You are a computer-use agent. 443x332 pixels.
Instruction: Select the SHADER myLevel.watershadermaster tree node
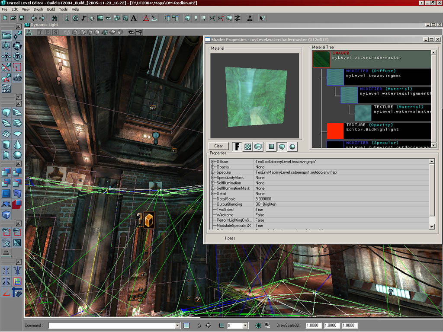pyautogui.click(x=372, y=59)
